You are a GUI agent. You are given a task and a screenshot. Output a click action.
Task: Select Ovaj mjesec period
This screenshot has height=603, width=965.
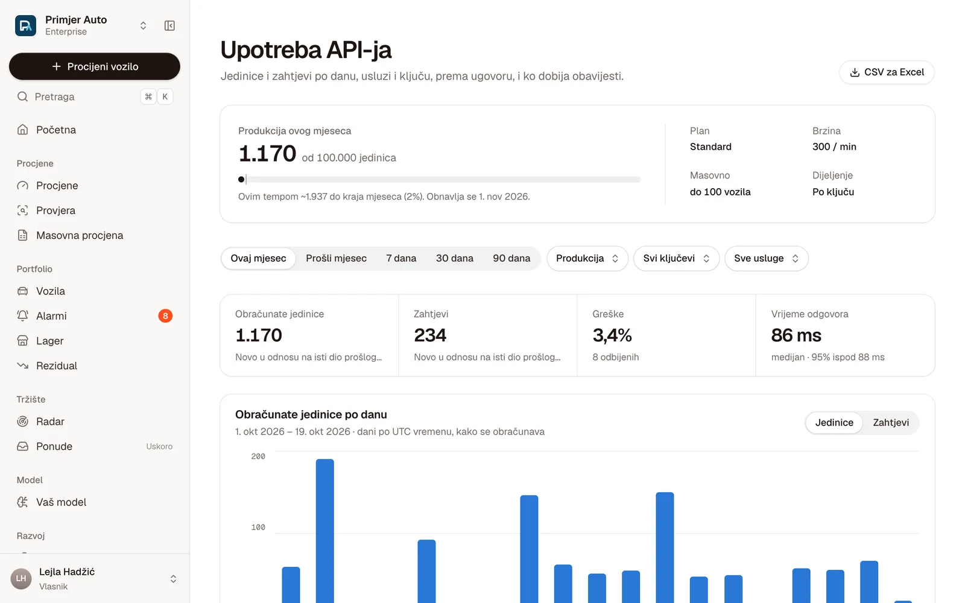[258, 258]
